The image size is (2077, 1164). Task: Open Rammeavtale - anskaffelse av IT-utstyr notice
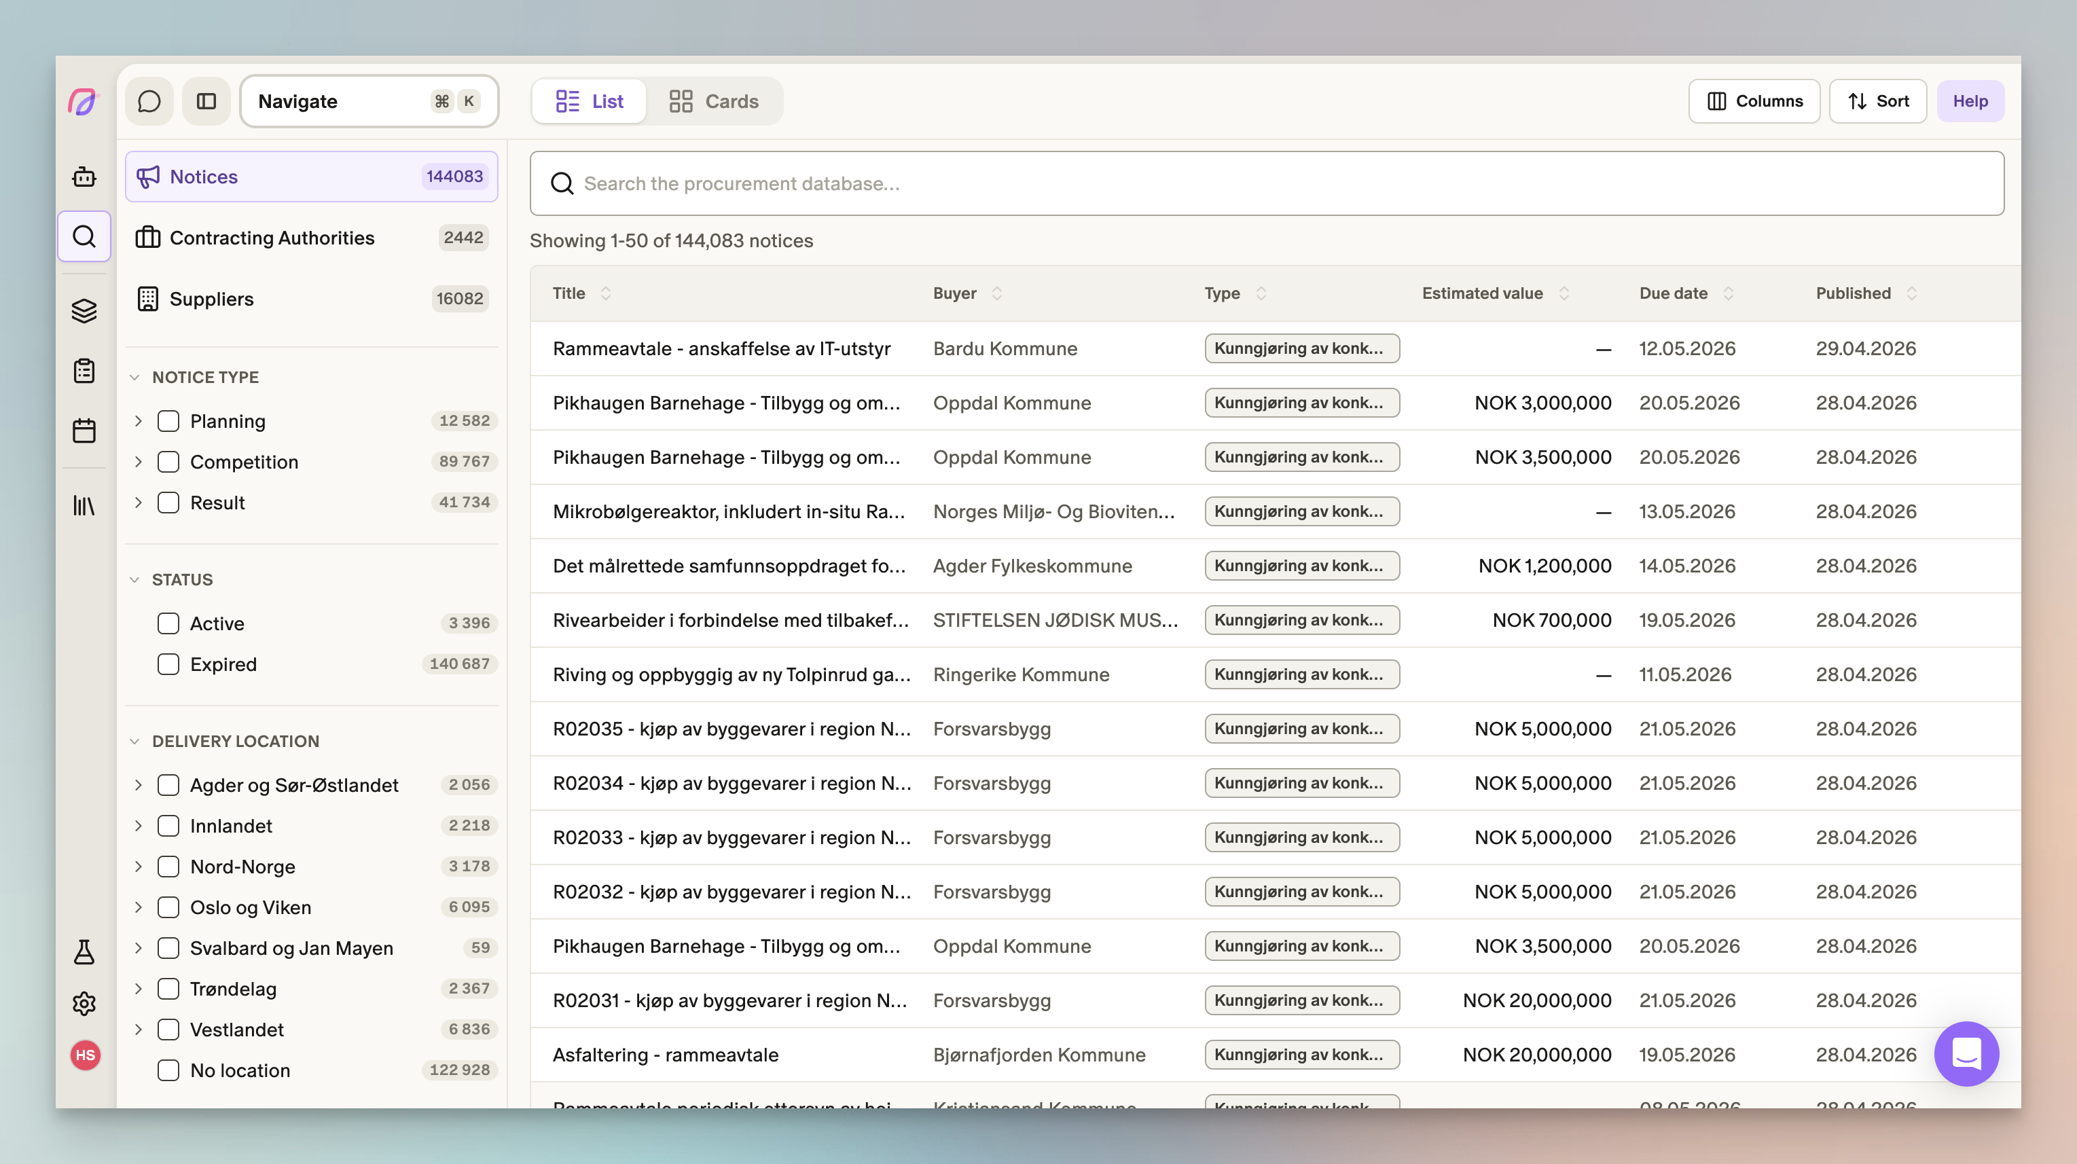pos(721,349)
